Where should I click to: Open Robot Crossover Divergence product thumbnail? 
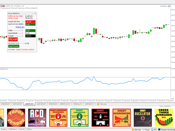click(58, 118)
